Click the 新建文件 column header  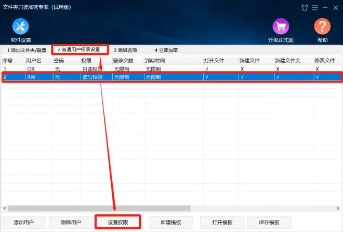(x=256, y=61)
